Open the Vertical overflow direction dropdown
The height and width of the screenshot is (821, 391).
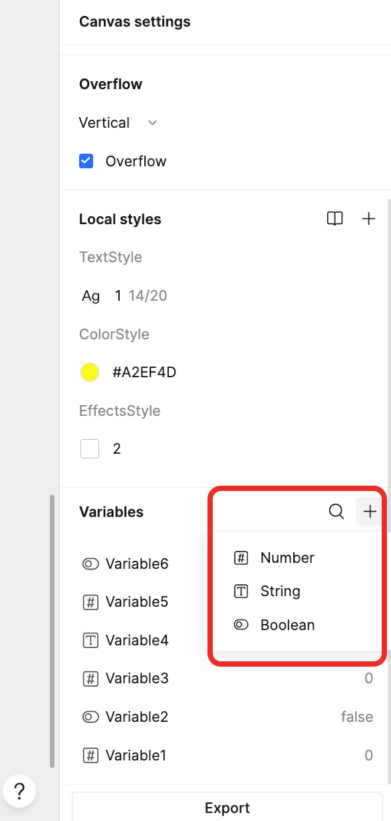tap(118, 123)
